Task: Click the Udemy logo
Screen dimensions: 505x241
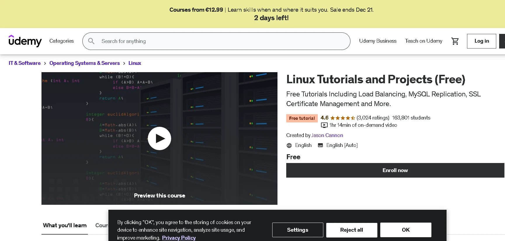Action: [x=25, y=41]
